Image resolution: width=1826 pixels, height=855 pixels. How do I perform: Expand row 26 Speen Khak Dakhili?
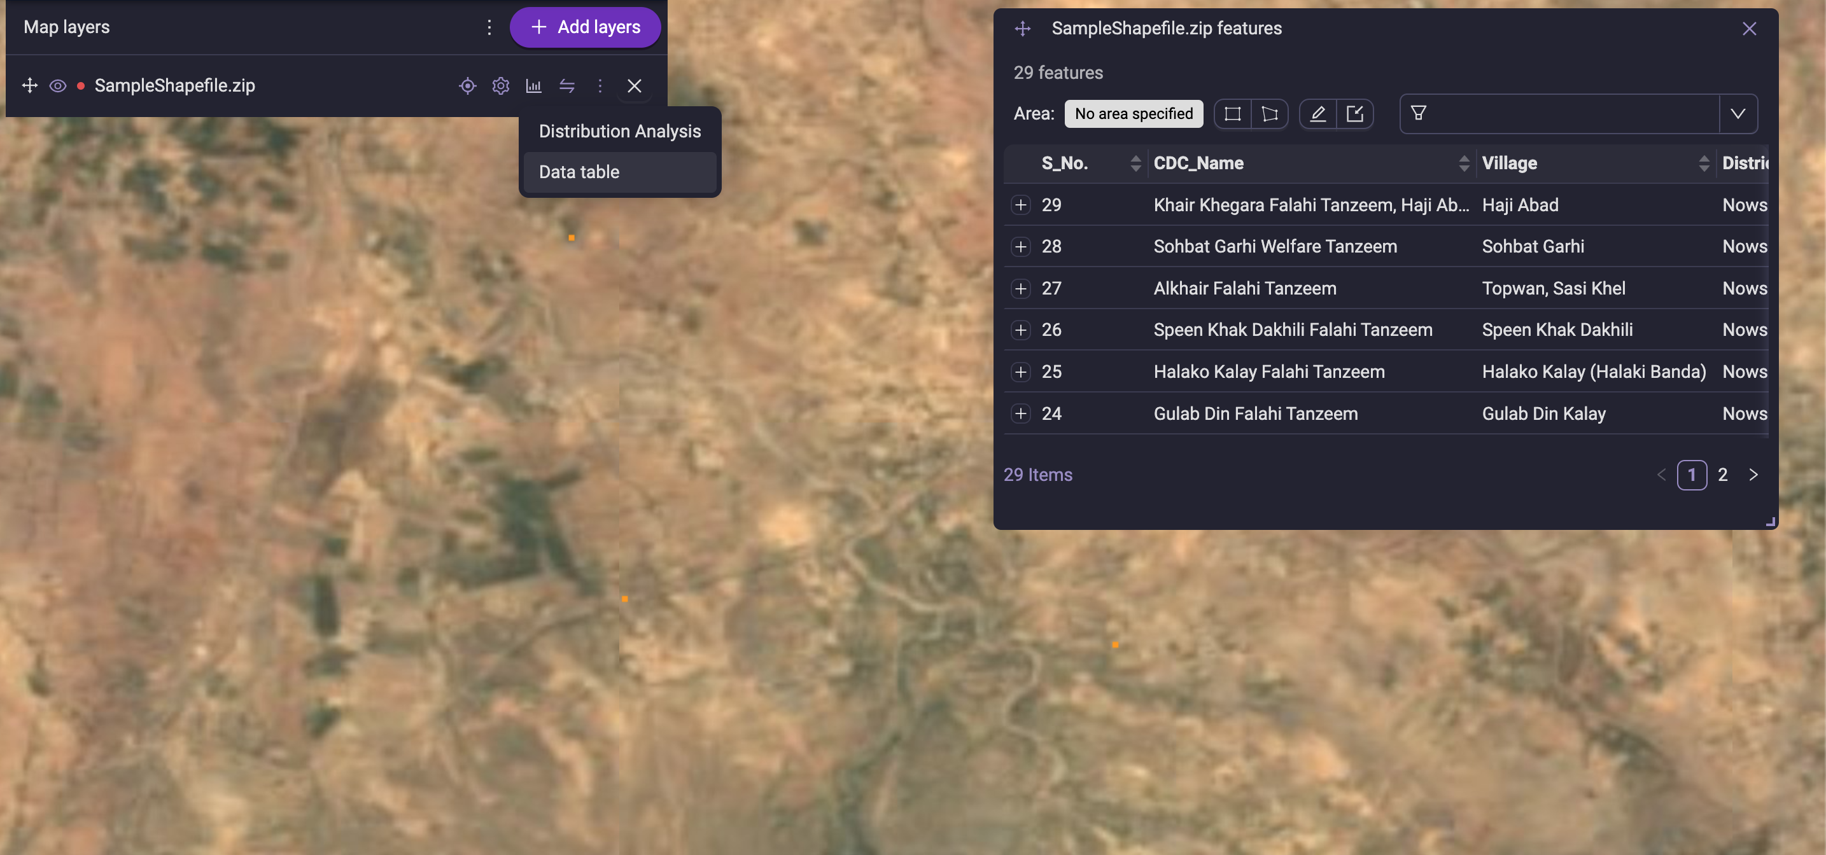pos(1021,330)
